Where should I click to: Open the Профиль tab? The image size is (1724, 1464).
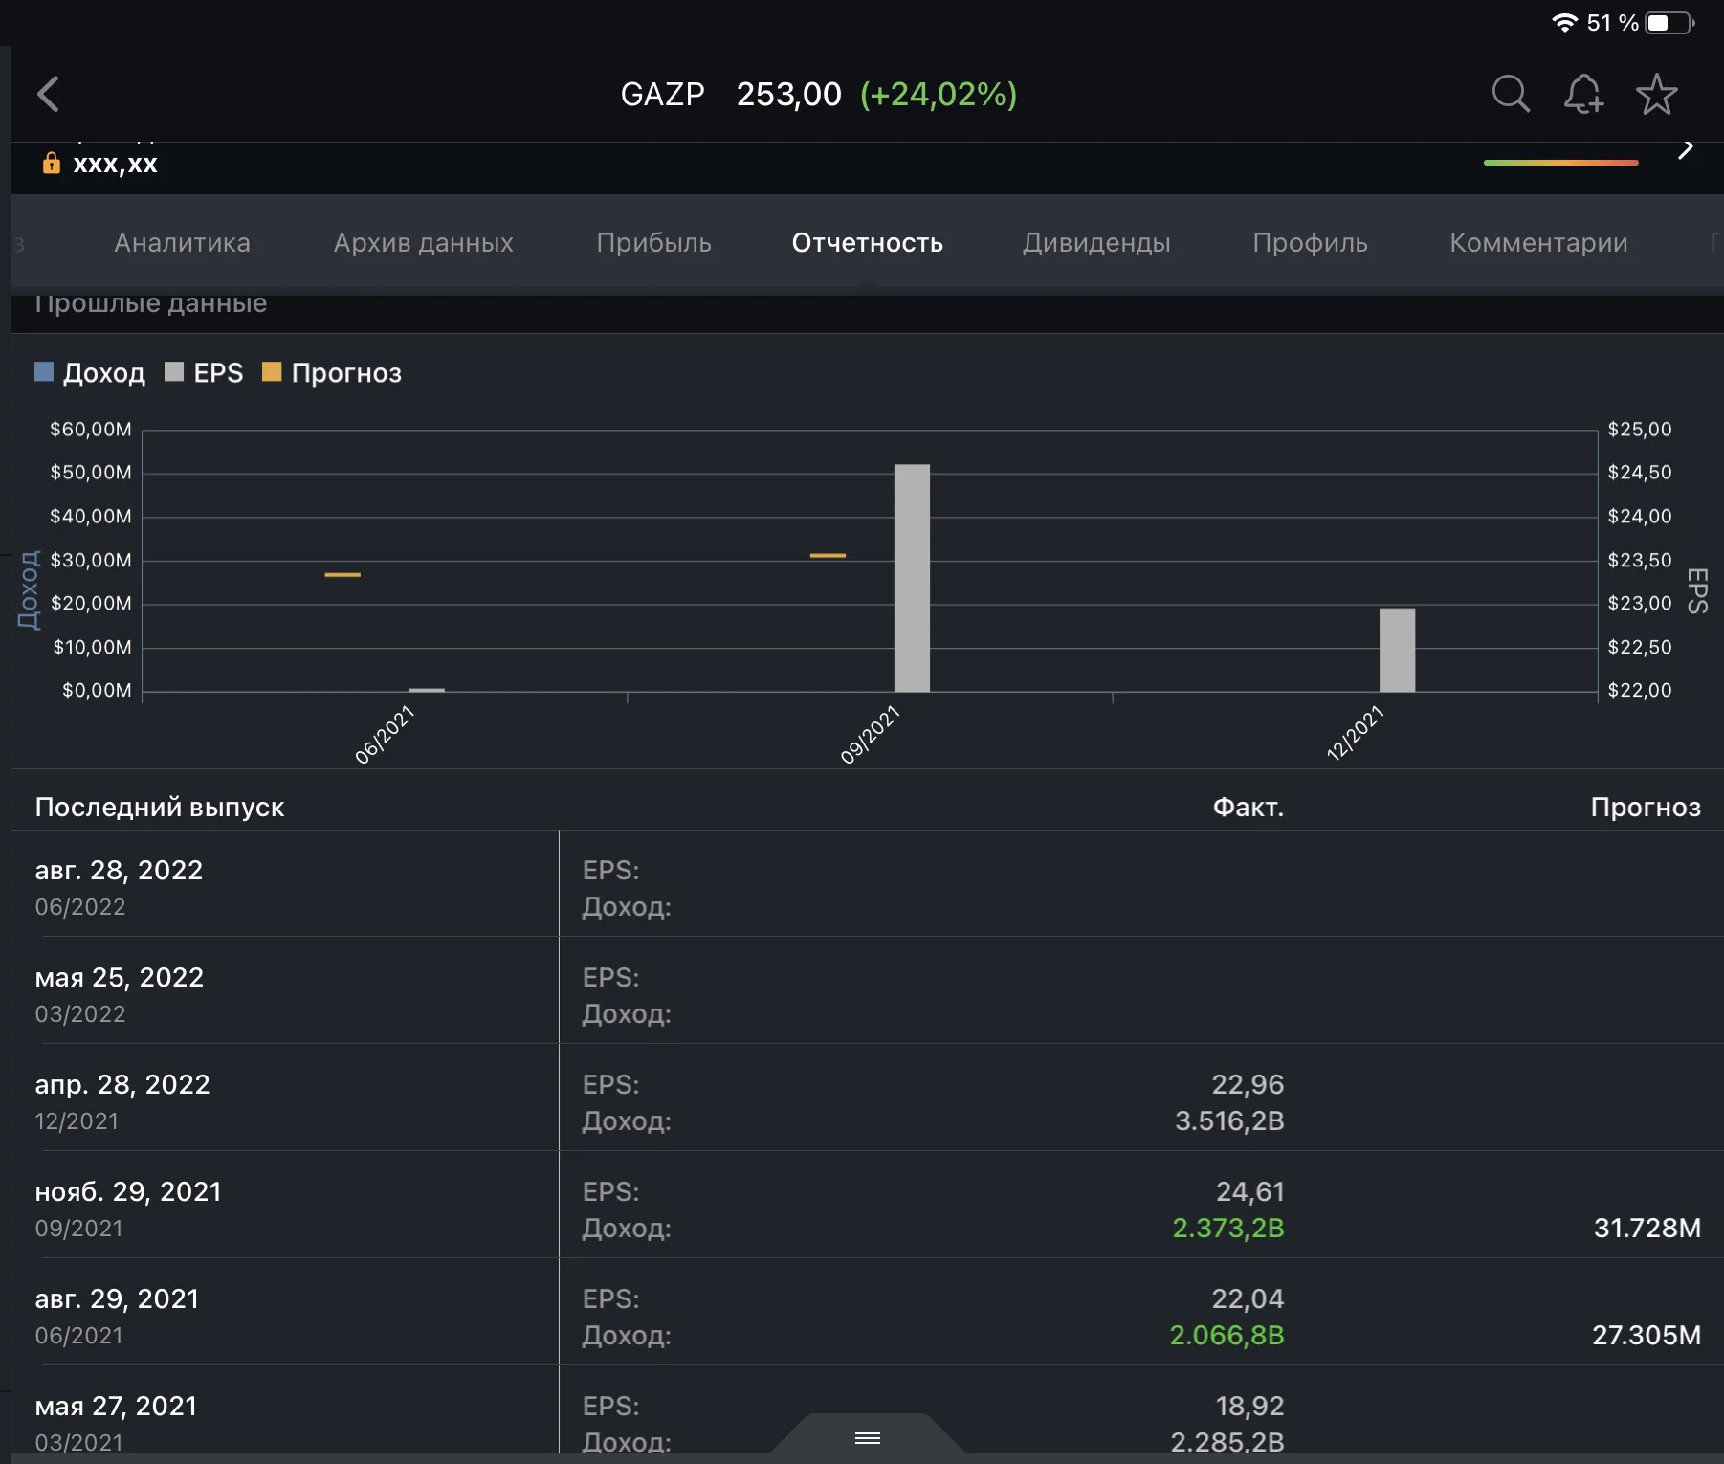click(1310, 243)
